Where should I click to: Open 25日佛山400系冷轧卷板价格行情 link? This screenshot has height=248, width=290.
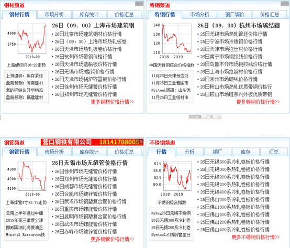click(x=235, y=230)
